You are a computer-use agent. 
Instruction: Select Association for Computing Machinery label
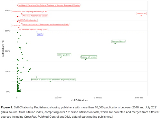pyautogui.click(x=30, y=12)
